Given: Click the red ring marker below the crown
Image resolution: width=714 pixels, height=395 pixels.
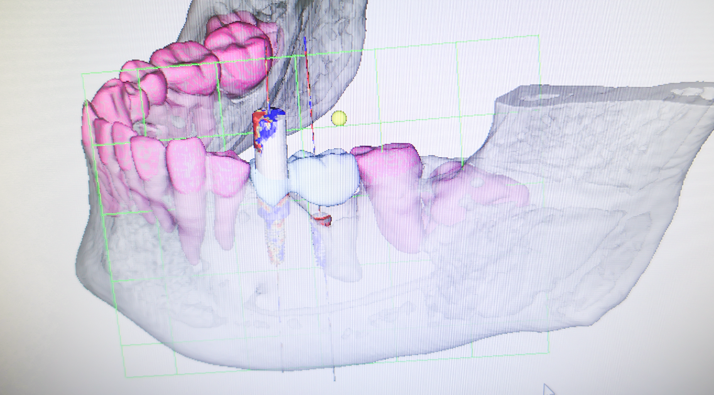Looking at the screenshot, I should (322, 219).
